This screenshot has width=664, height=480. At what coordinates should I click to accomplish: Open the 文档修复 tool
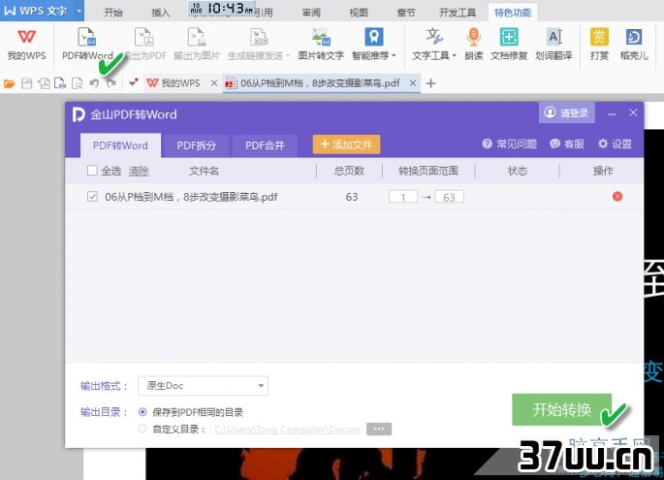tap(509, 44)
